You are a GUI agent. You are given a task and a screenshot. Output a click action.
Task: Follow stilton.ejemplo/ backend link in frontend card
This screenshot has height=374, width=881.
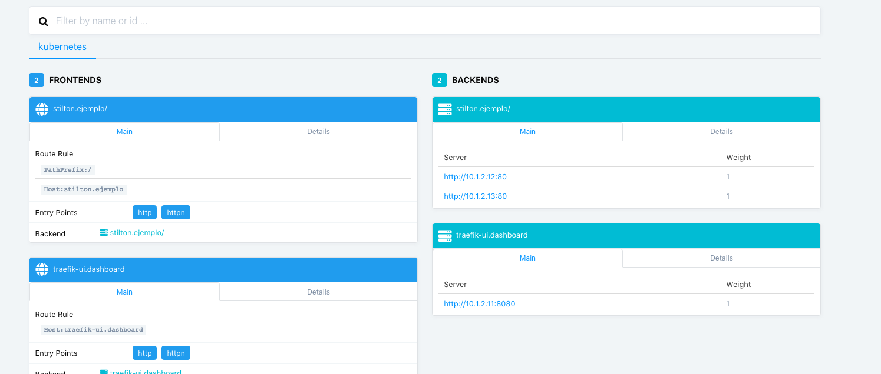[137, 233]
